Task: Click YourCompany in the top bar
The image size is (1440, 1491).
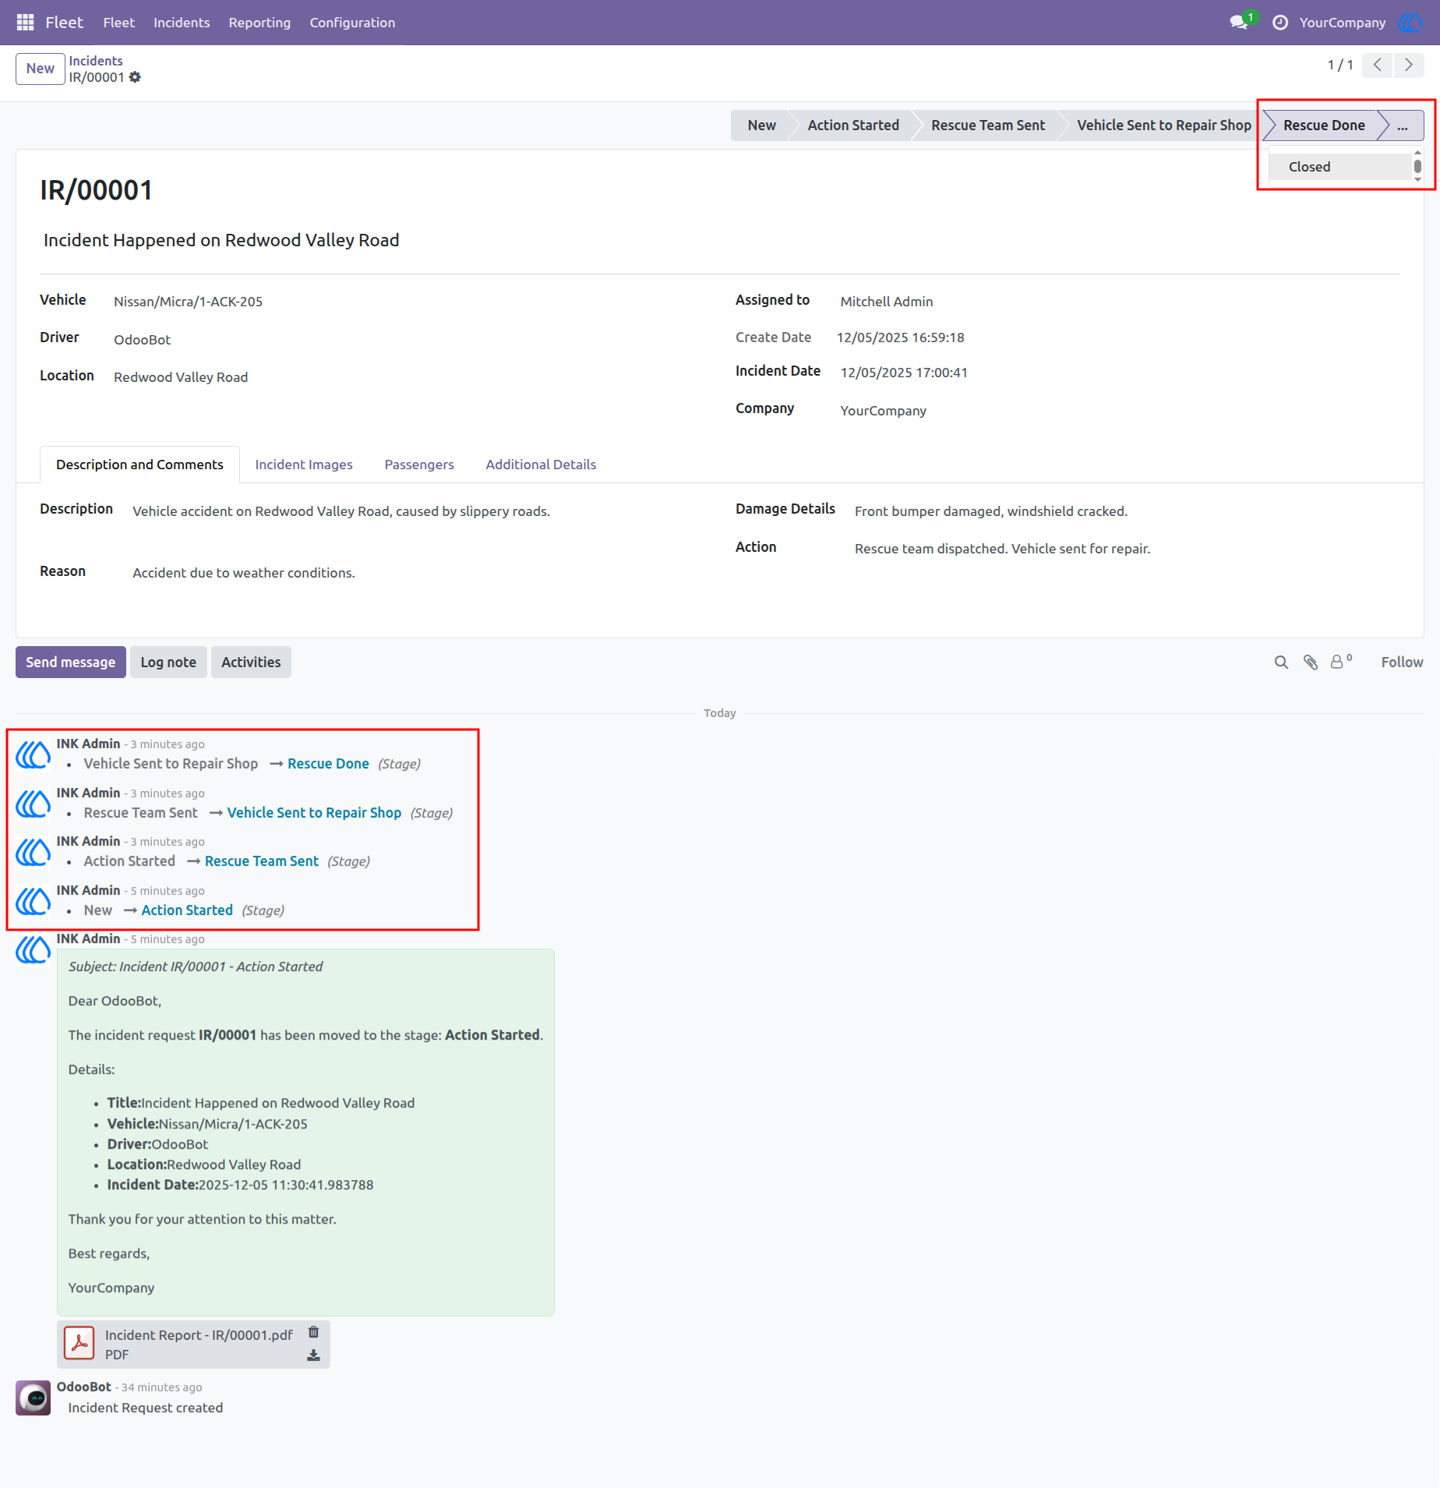Action: (x=1342, y=23)
